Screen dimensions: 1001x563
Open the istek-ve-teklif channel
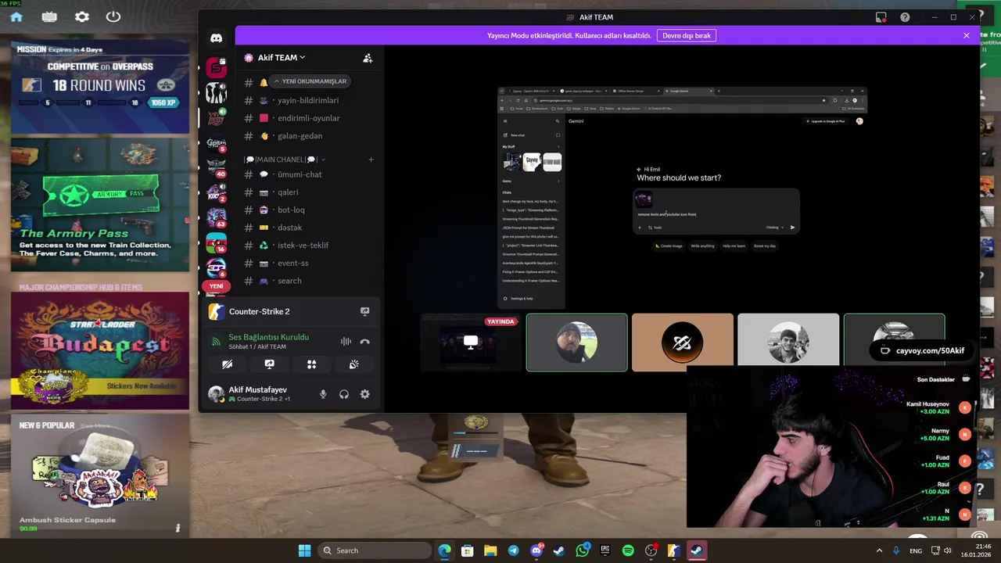point(307,246)
